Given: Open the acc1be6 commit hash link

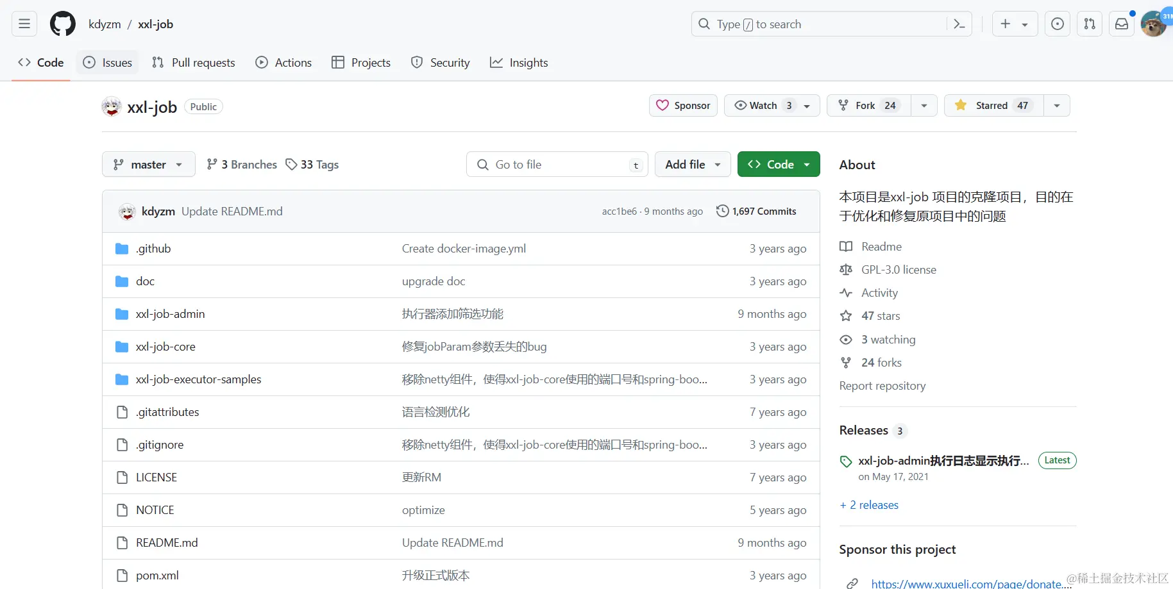Looking at the screenshot, I should coord(620,212).
